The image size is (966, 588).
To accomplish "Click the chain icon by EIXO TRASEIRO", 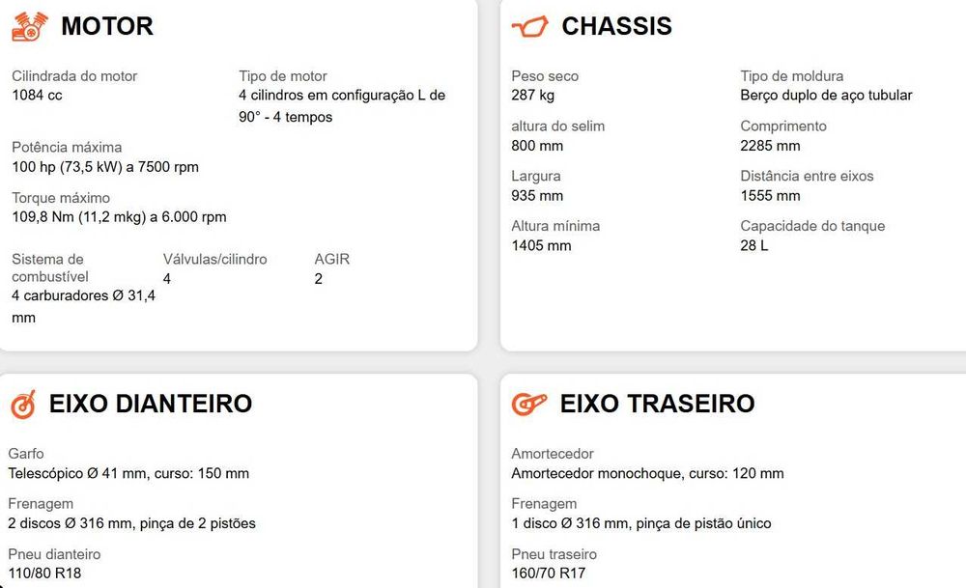I will [529, 404].
